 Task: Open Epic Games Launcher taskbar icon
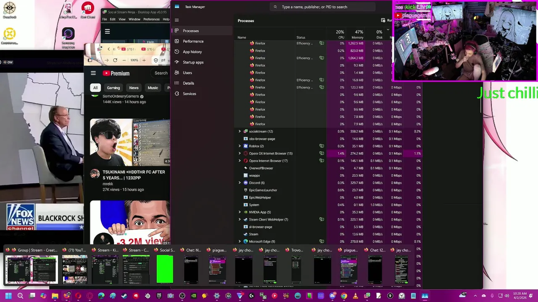point(159,296)
